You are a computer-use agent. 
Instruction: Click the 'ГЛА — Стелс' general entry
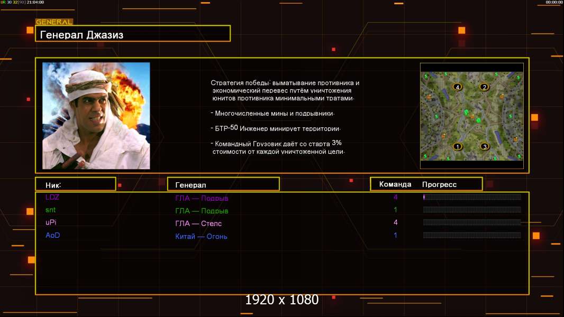click(x=198, y=223)
